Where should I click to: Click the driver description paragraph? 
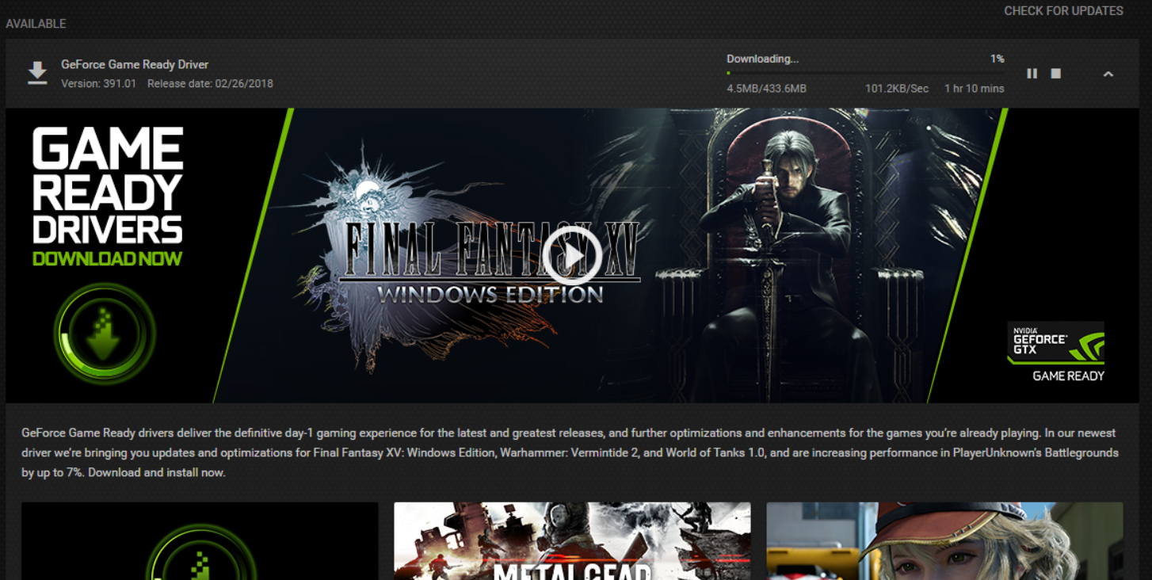(570, 452)
